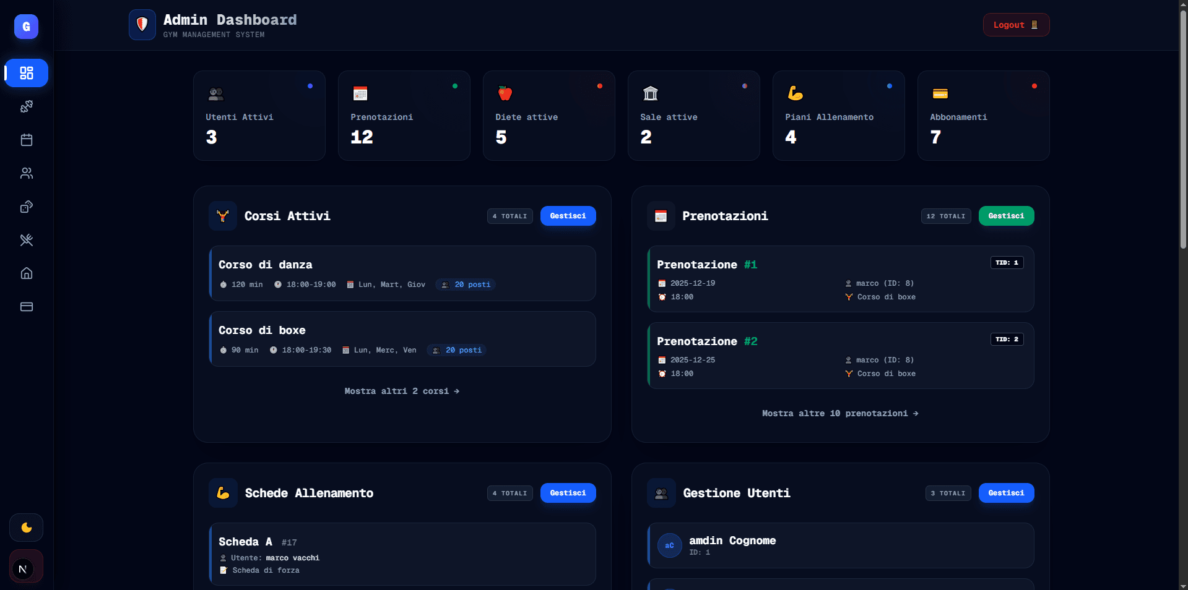Viewport: 1188px width, 590px height.
Task: Click the 20 posti badge for Corso di boxe
Action: click(457, 350)
